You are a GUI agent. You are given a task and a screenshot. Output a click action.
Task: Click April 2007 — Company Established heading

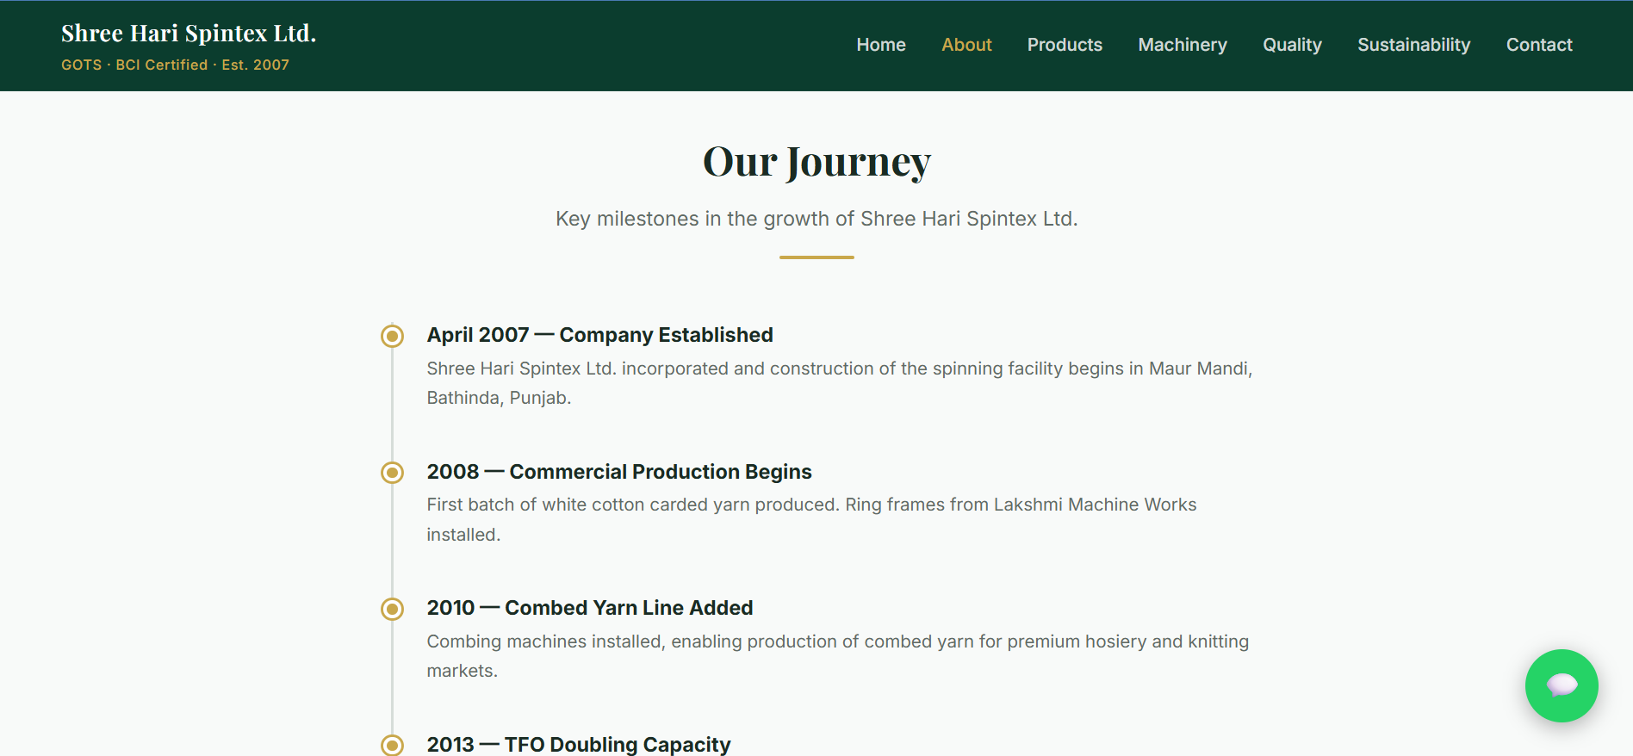(599, 335)
